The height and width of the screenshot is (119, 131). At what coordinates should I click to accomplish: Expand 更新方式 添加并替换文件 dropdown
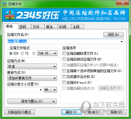[x=32, y=78]
